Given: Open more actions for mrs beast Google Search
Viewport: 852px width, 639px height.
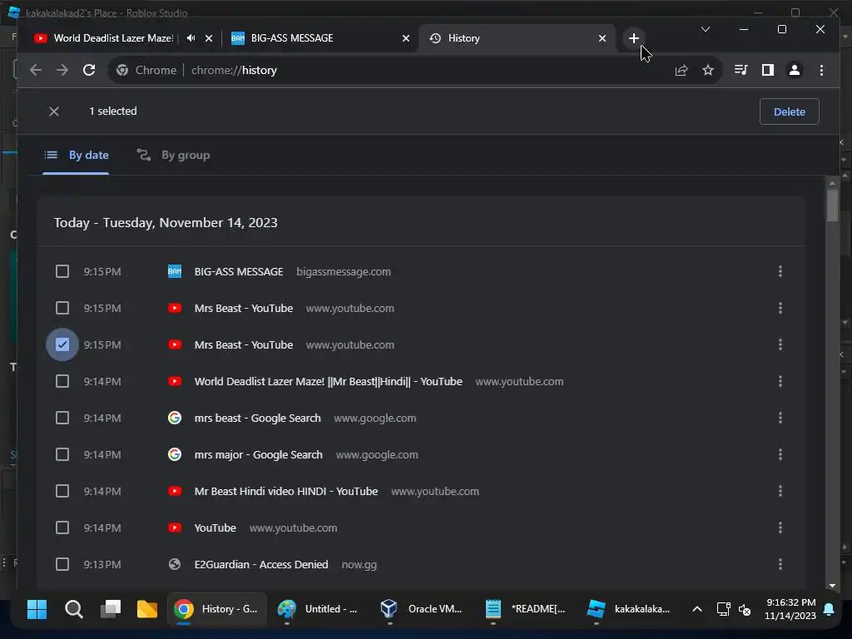Looking at the screenshot, I should point(780,418).
